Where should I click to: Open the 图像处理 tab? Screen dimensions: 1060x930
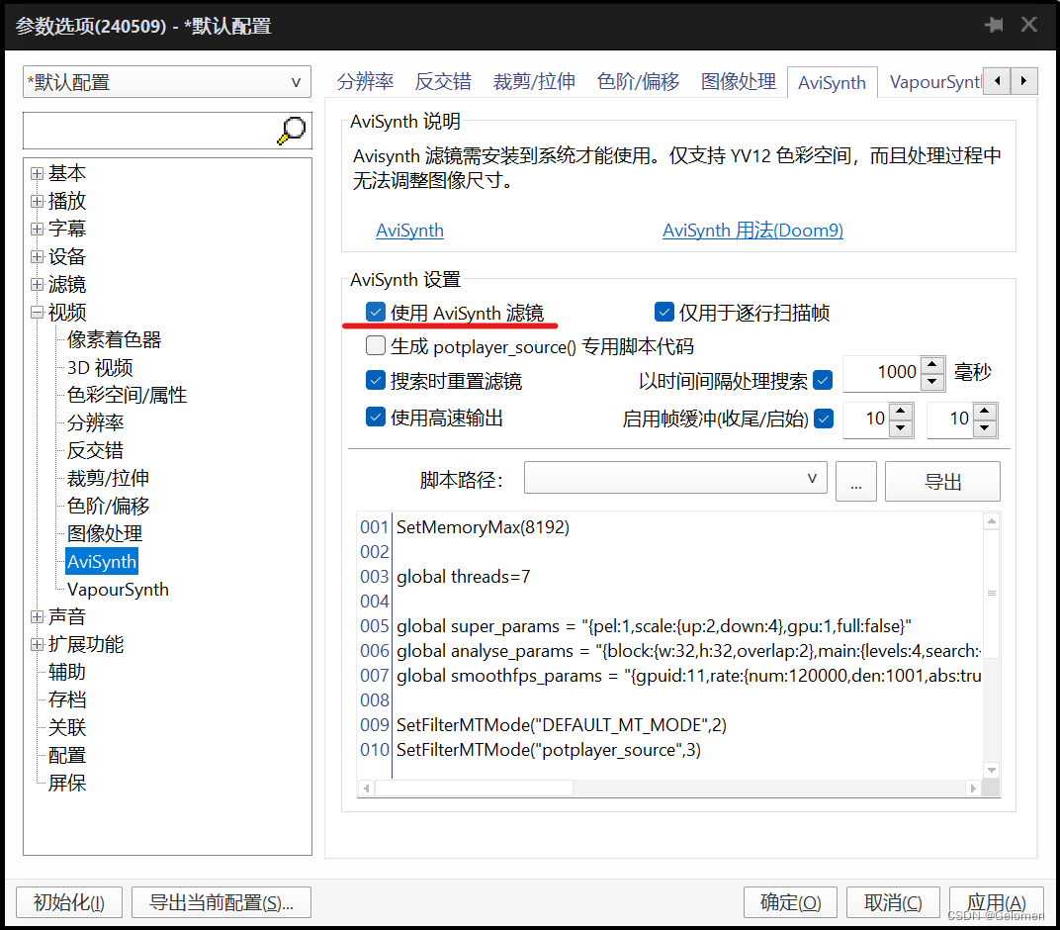[738, 82]
